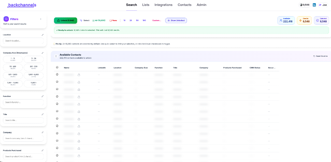331x162 pixels.
Task: Click the pin icon beside the Company Size filter
Action: click(42, 53)
